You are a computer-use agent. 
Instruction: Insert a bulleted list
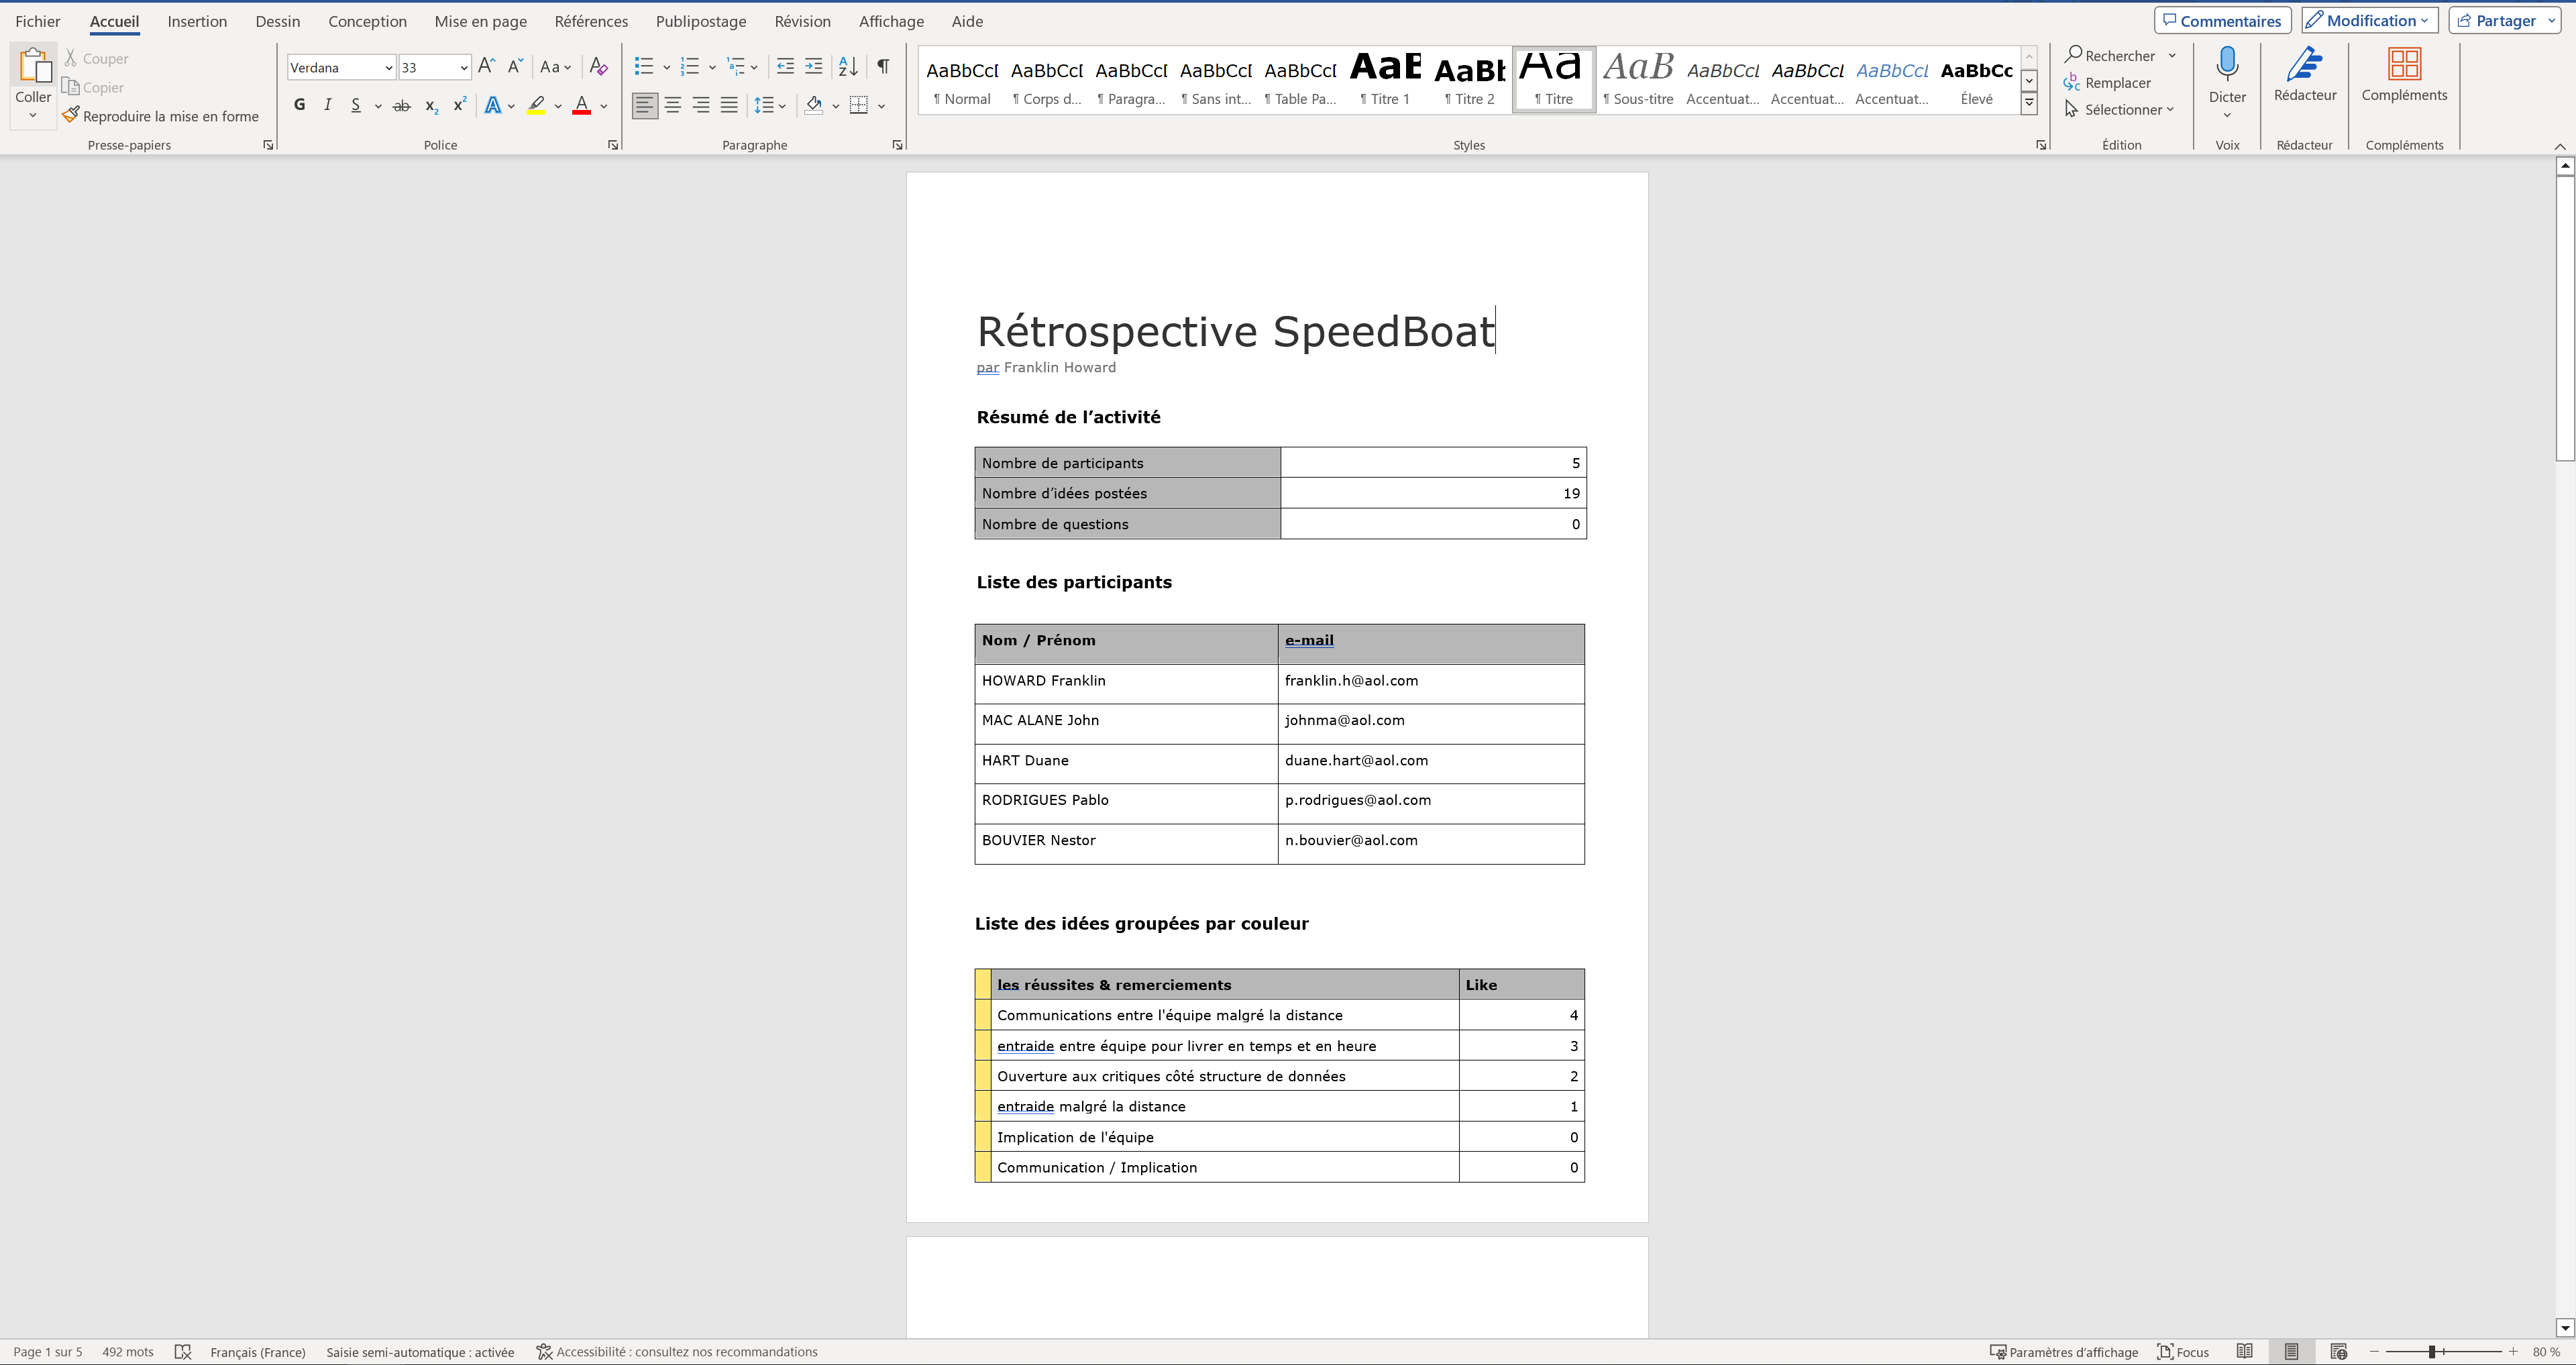pyautogui.click(x=643, y=67)
